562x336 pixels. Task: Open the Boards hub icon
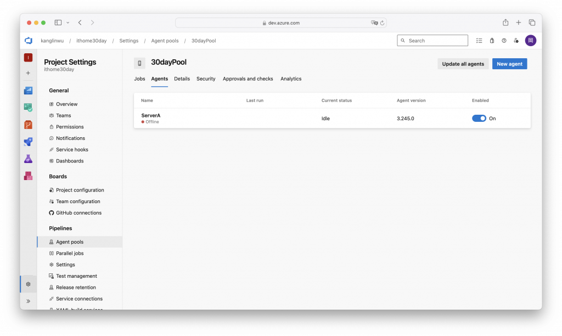[x=29, y=107]
